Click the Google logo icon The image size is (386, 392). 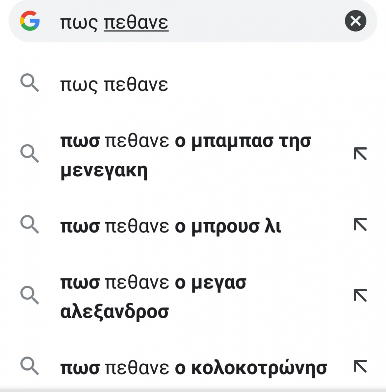click(x=30, y=21)
